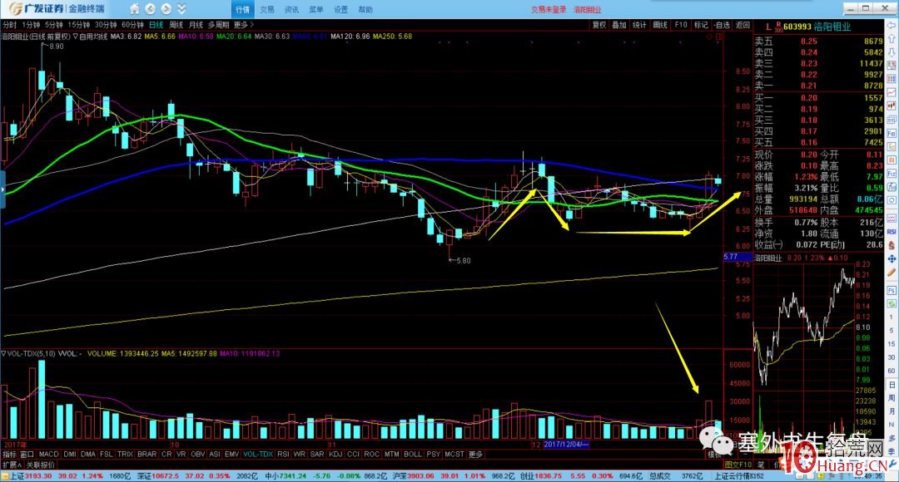899x482 pixels.
Task: Open the 菜单 menu
Action: 316,10
